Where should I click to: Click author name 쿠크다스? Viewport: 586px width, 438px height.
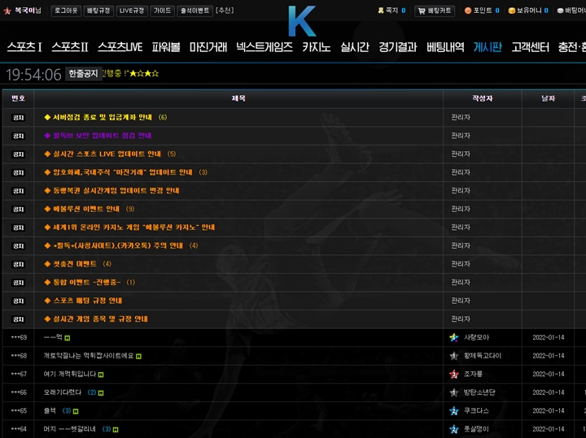click(476, 410)
